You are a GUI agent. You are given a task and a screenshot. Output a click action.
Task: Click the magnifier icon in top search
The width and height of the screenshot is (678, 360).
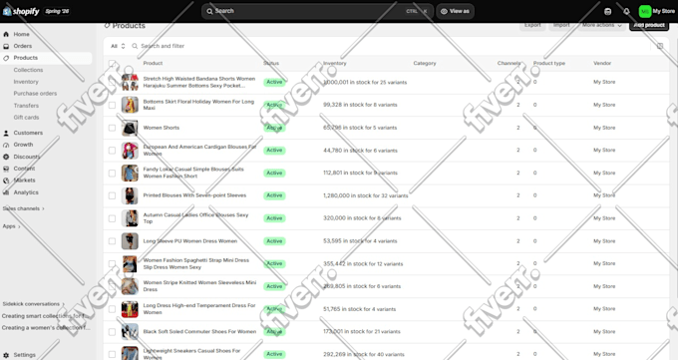click(x=209, y=11)
